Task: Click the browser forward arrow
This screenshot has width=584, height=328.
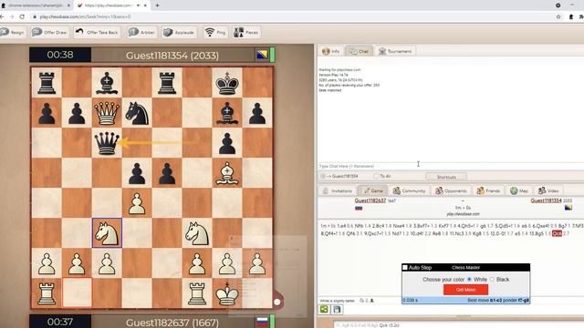Action: click(12, 16)
